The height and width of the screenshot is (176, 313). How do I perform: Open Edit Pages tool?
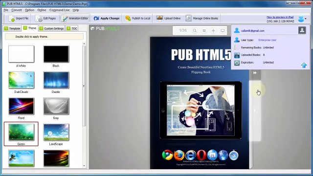pos(45,19)
